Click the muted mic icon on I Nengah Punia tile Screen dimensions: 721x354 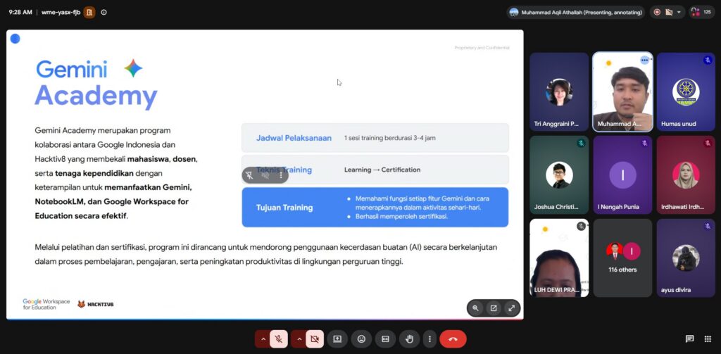(644, 143)
